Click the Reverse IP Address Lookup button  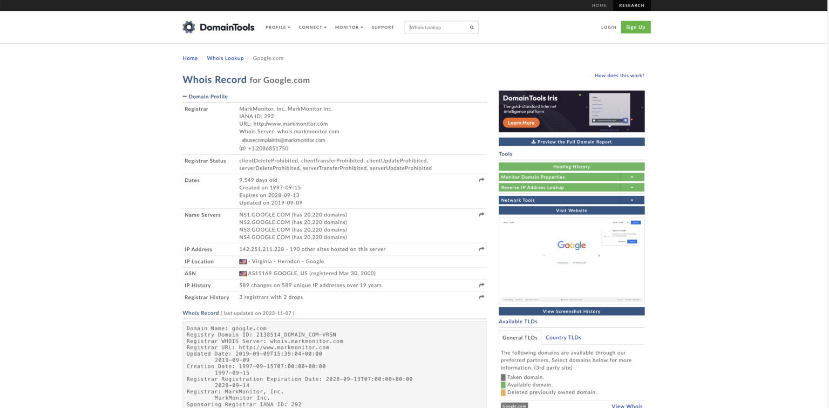tap(559, 187)
